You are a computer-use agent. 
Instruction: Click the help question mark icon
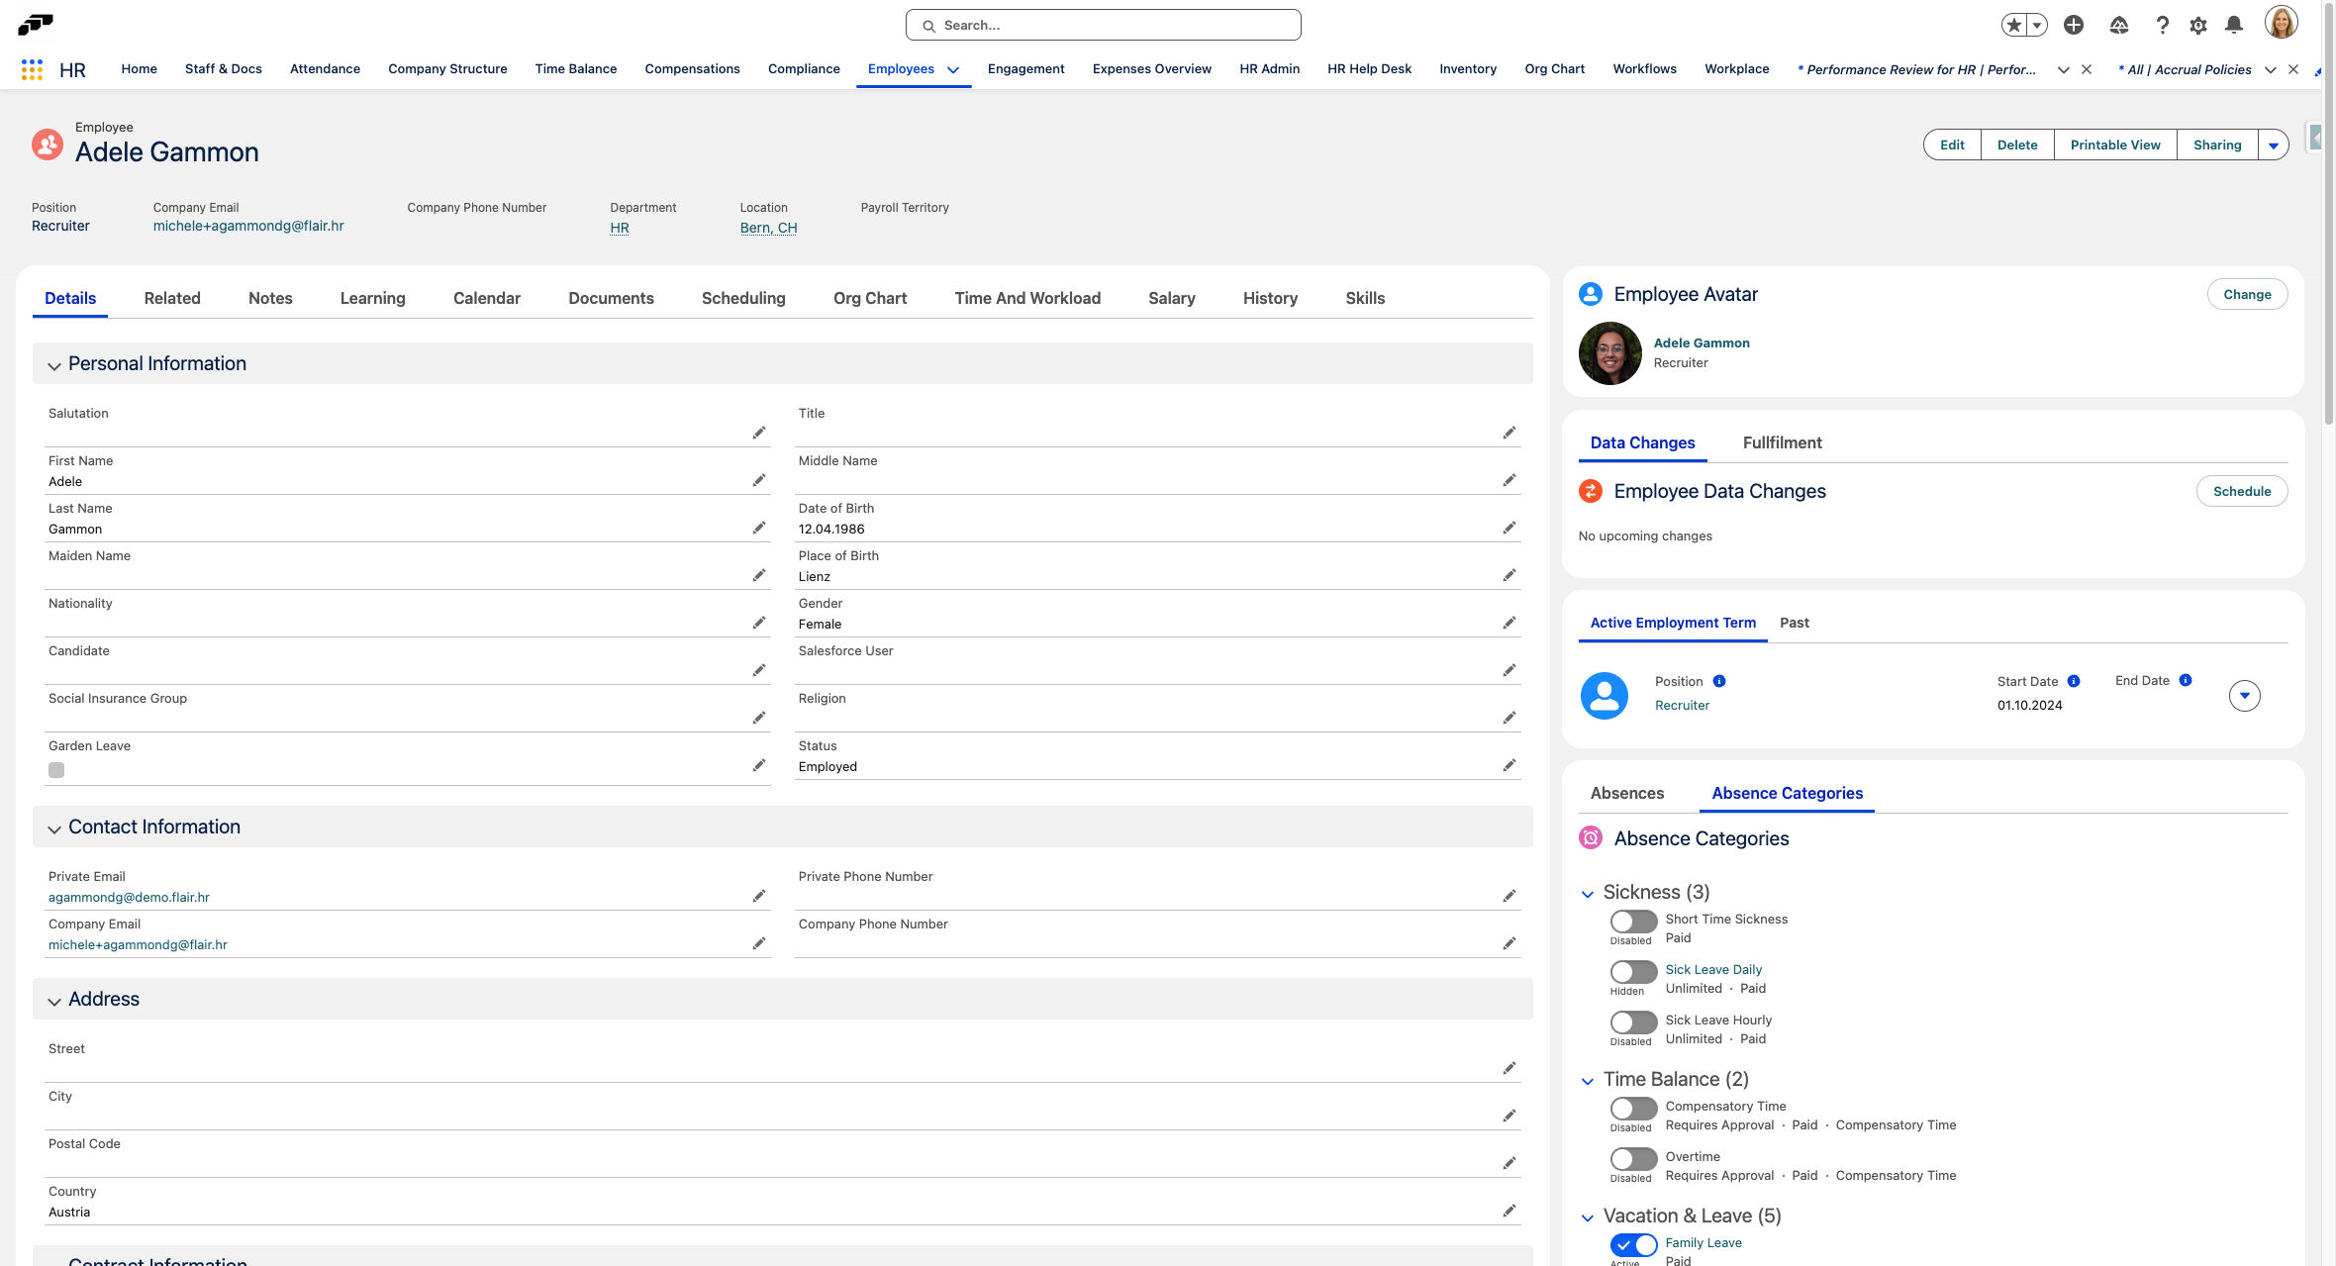tap(2162, 26)
